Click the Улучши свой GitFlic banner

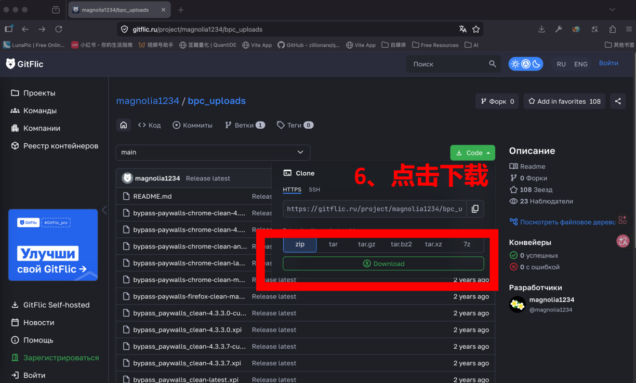53,245
